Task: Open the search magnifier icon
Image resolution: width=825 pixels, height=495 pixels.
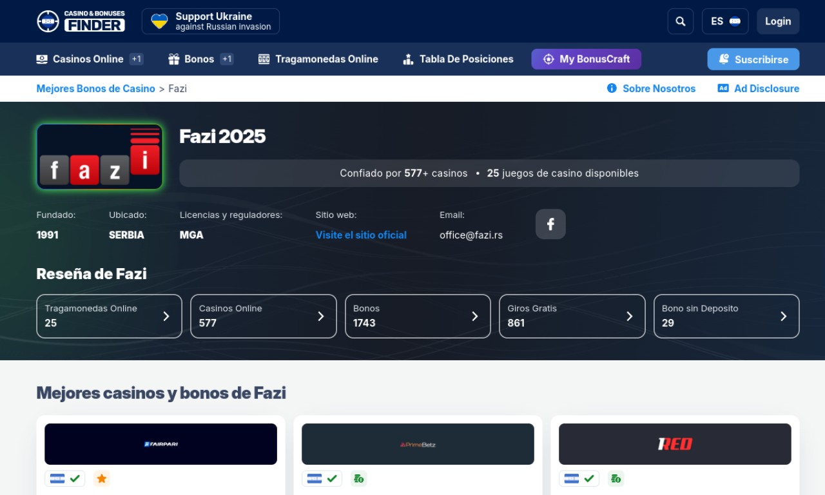Action: (681, 21)
